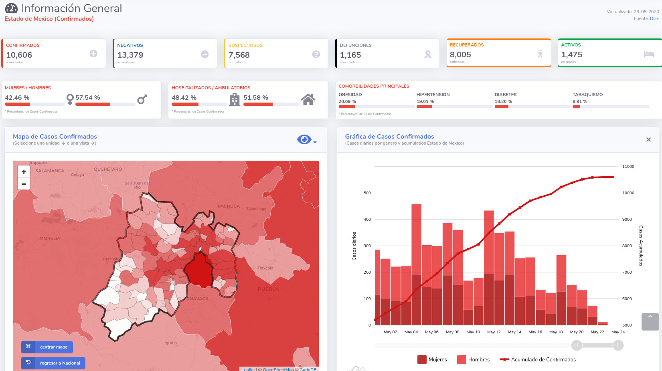Click the dashboard gauge icon beside Información General
The width and height of the screenshot is (662, 371).
click(x=11, y=8)
